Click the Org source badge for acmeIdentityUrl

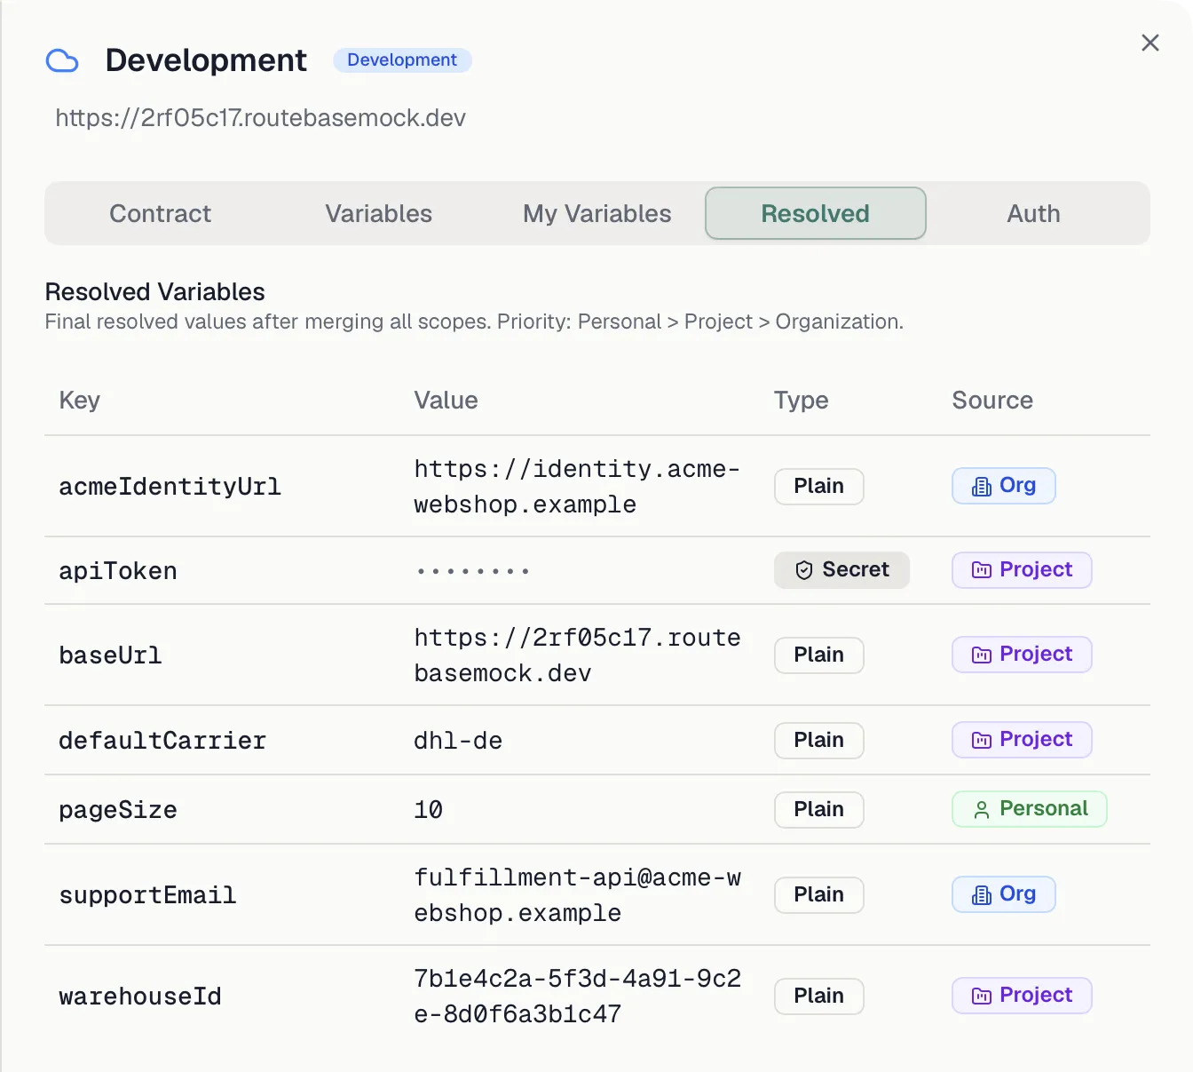pyautogui.click(x=1004, y=486)
